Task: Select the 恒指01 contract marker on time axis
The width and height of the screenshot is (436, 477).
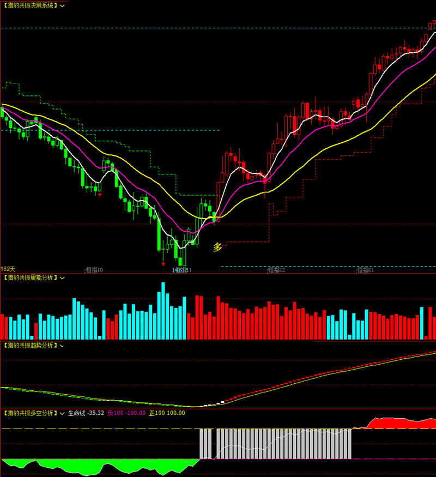Action: coord(365,270)
